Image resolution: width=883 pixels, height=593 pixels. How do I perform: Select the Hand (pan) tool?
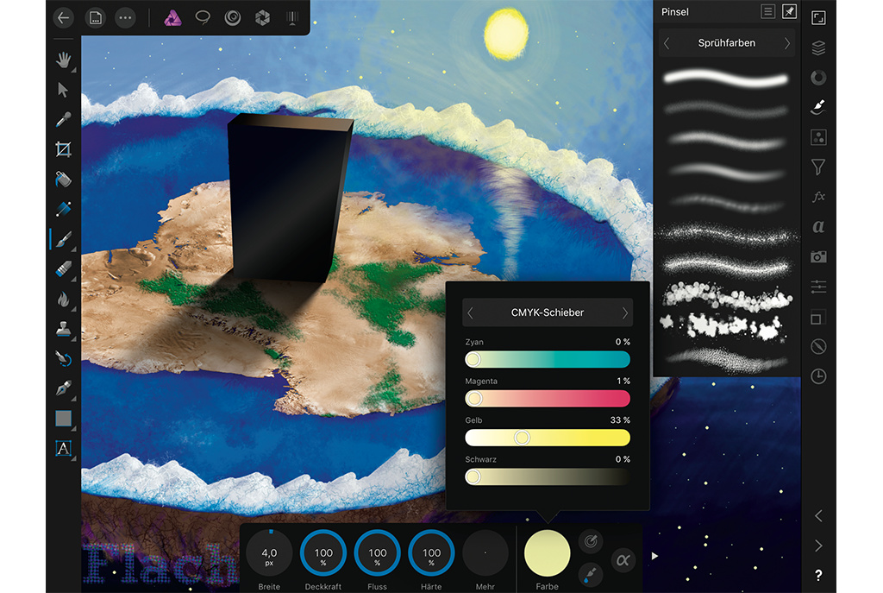pyautogui.click(x=63, y=60)
